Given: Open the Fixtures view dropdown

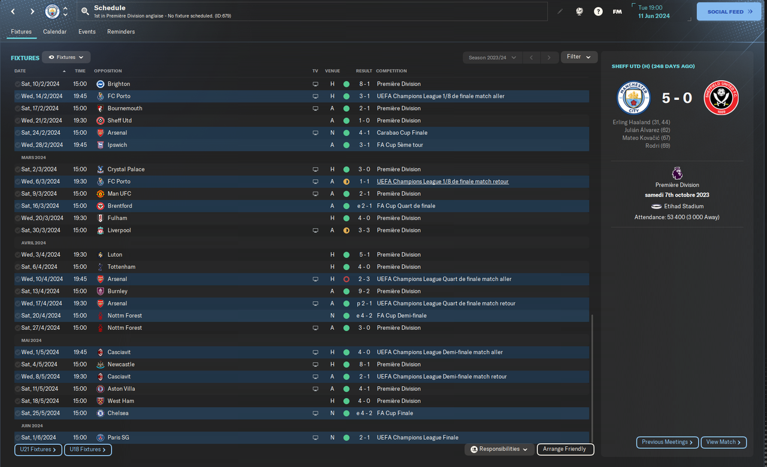Looking at the screenshot, I should (x=67, y=57).
